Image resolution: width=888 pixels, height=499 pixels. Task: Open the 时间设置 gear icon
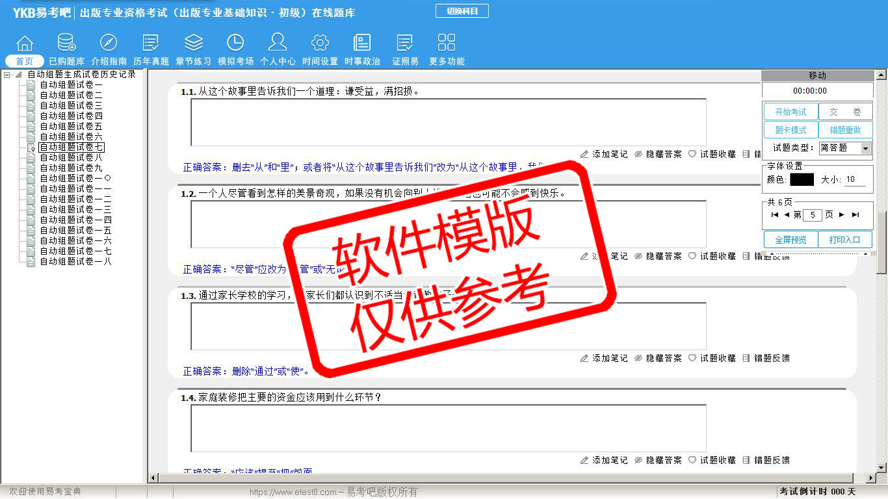coord(320,44)
